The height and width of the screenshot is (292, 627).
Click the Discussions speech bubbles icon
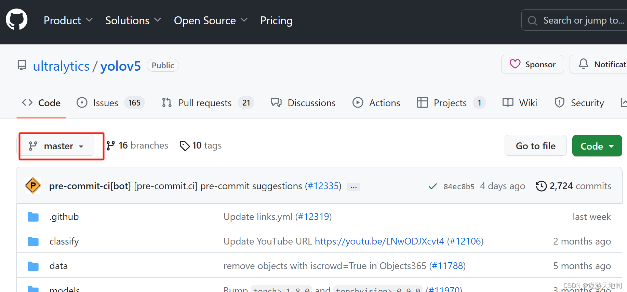coord(276,102)
